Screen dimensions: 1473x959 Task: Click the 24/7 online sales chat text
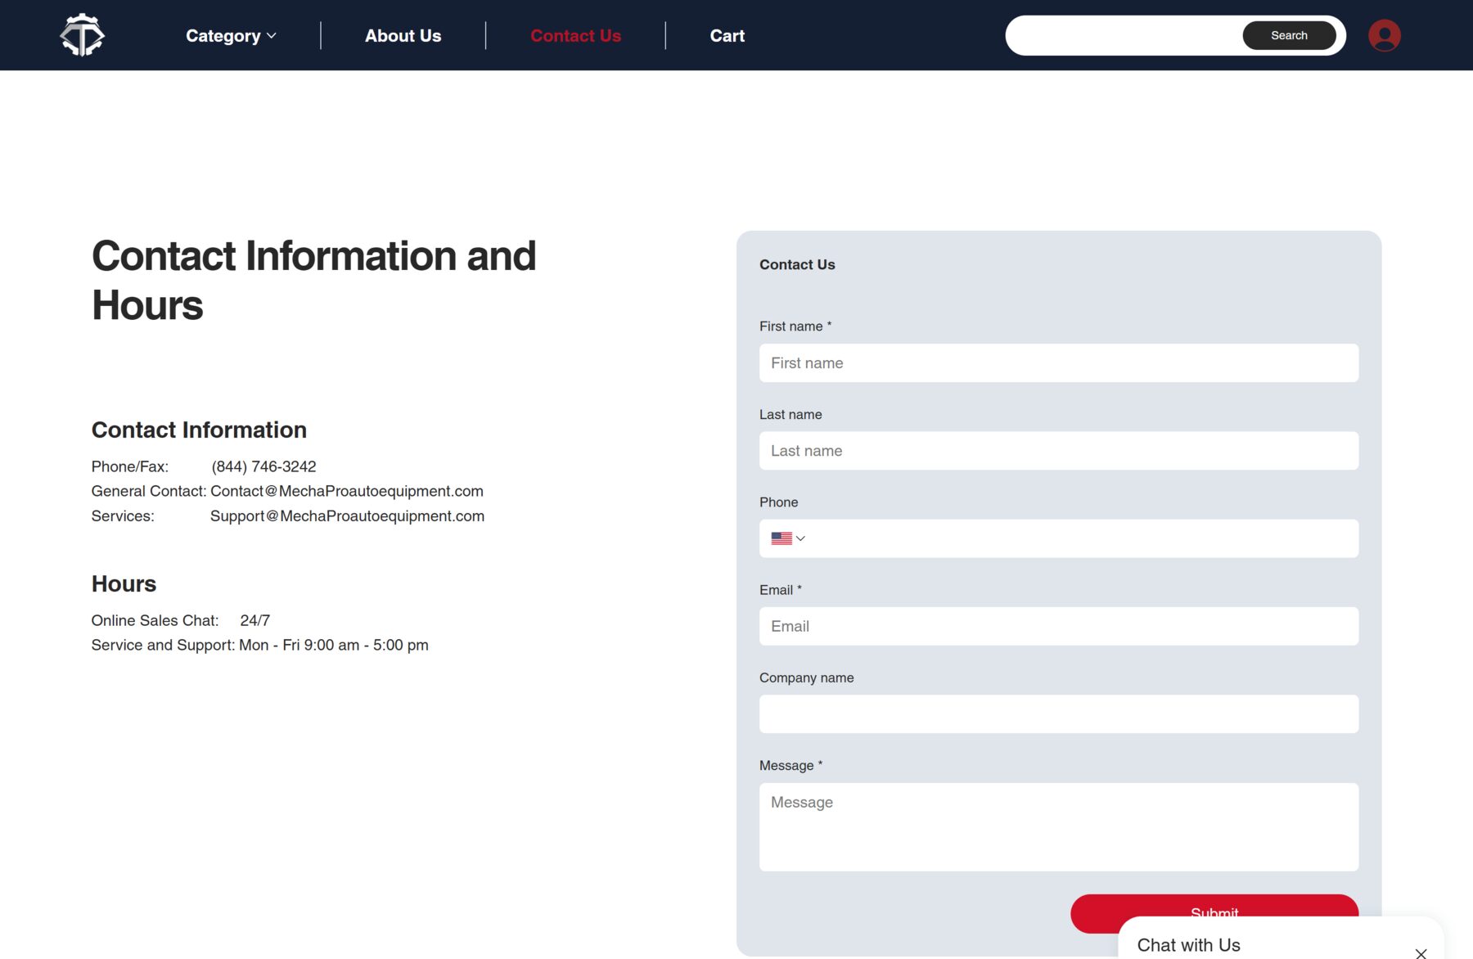coord(255,620)
